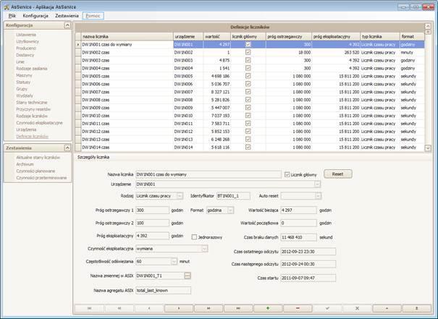Click the Nazwa agregatu ASIX field

pyautogui.click(x=164, y=291)
